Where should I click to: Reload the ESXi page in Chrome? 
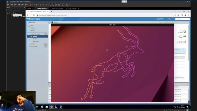(x=34, y=15)
